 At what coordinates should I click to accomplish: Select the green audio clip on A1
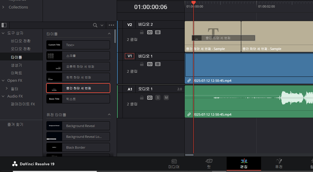click(x=249, y=102)
